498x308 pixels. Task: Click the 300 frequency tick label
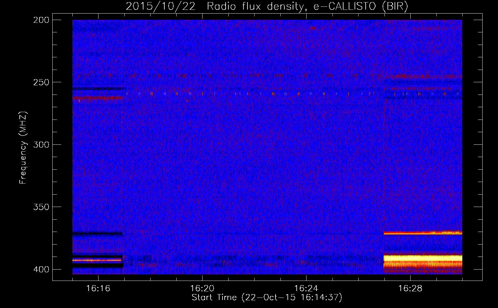[x=41, y=144]
